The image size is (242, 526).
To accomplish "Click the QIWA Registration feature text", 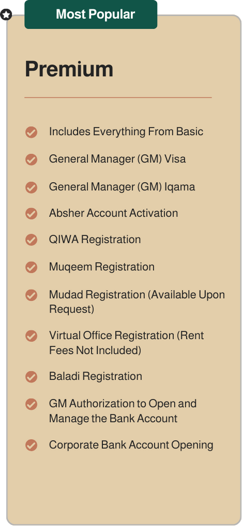I will (x=95, y=240).
